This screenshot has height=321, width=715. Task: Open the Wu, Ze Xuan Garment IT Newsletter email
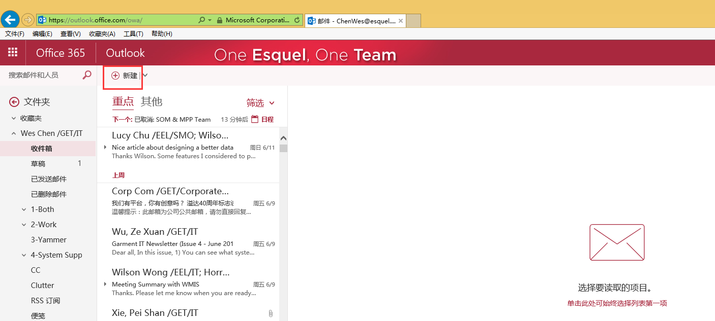coord(188,242)
